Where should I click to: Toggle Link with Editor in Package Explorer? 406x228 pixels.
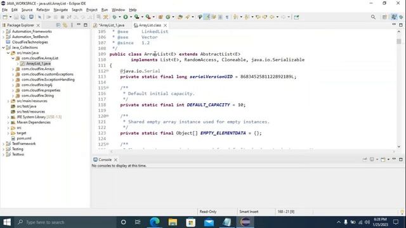[x=65, y=25]
